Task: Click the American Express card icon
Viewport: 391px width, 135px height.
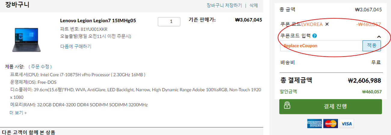Action: [x=314, y=123]
